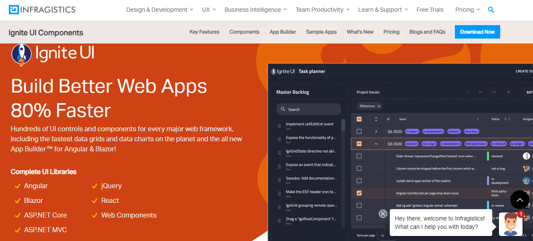Open the Learn & Support dropdown
The height and width of the screenshot is (241, 533).
383,10
